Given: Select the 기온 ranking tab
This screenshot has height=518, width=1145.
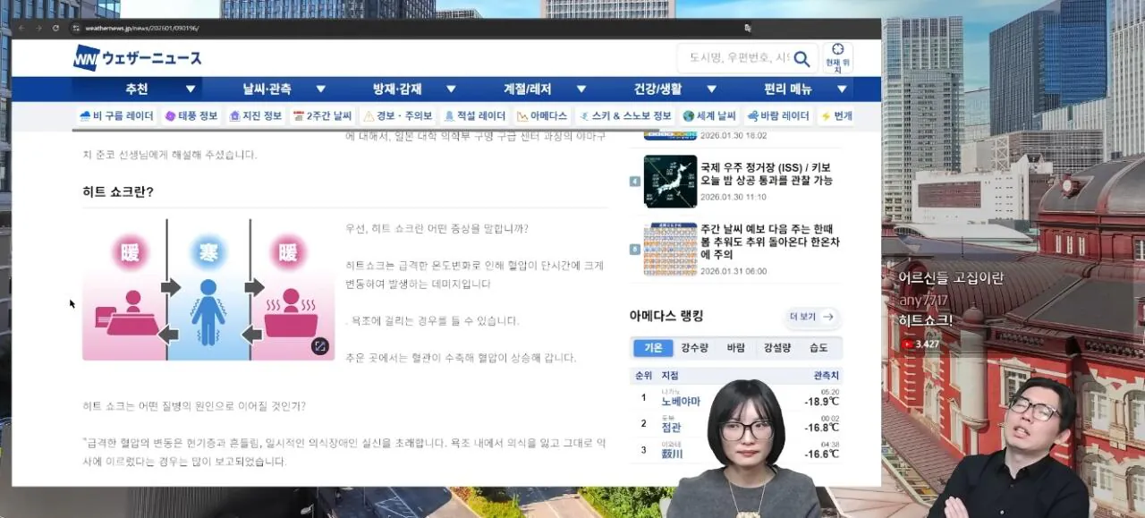Looking at the screenshot, I should point(653,348).
